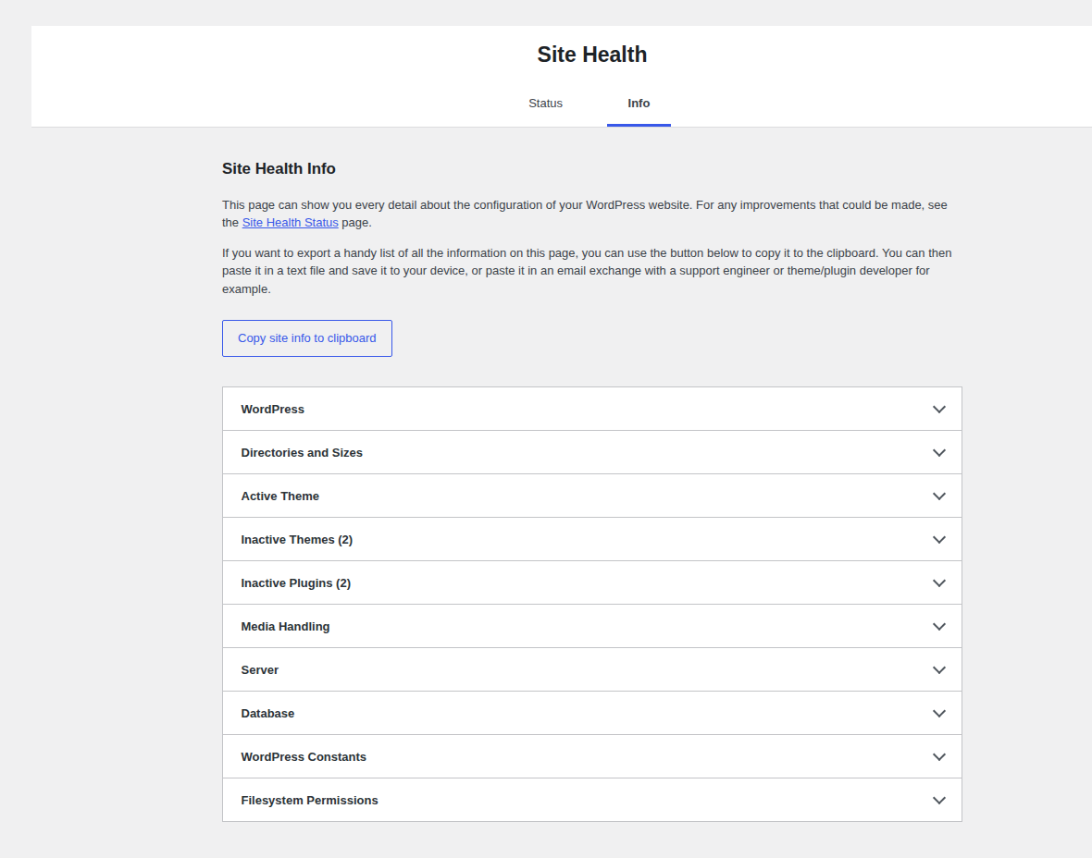Click the "Filesystem Permissions" label text
The width and height of the screenshot is (1092, 858).
pos(309,801)
